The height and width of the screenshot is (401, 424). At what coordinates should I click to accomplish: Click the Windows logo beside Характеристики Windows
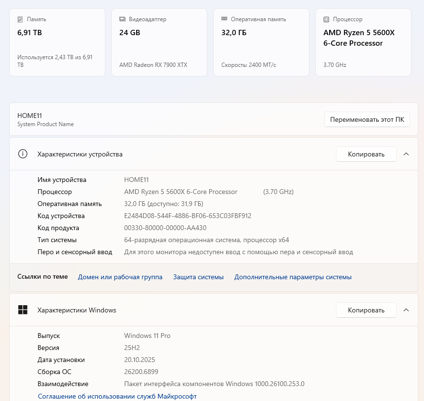pos(23,310)
